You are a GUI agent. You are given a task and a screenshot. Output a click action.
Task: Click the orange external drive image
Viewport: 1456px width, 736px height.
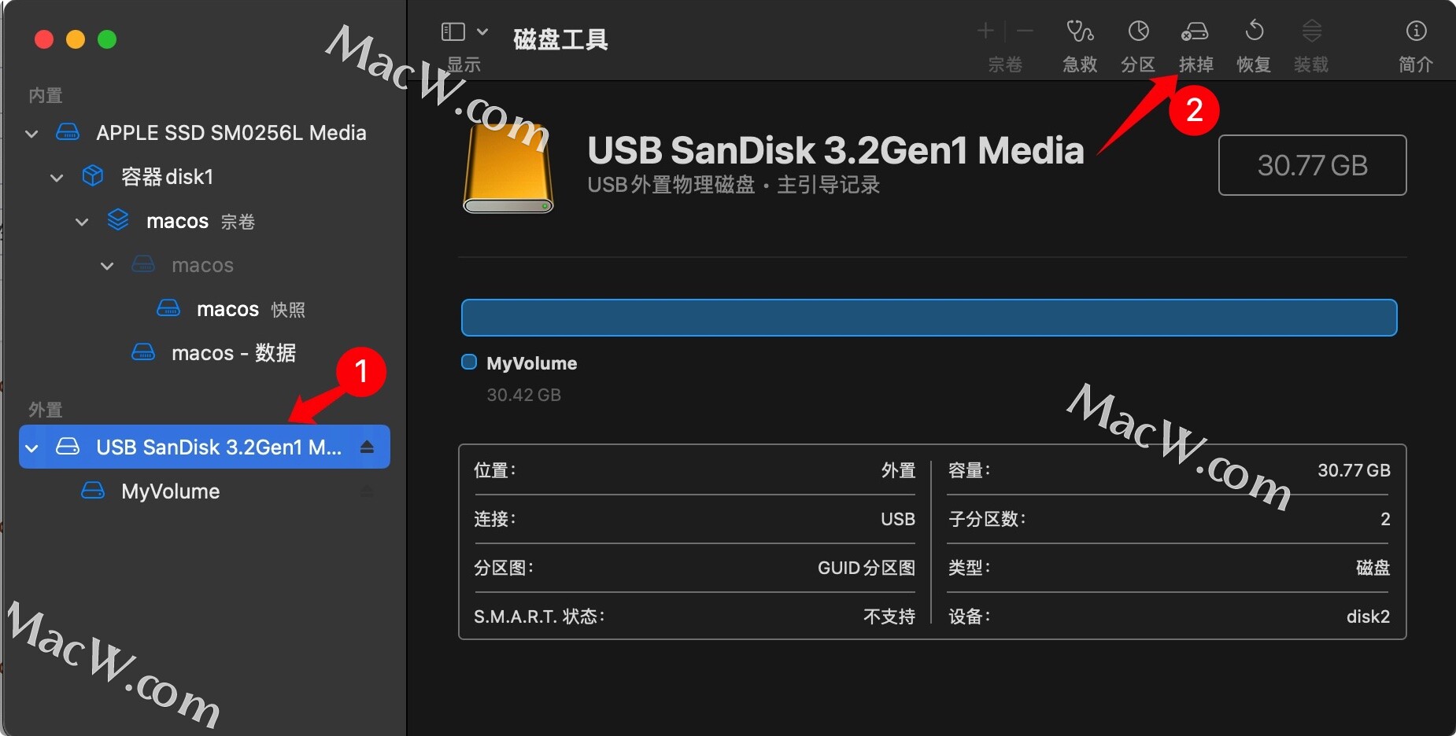[x=508, y=167]
